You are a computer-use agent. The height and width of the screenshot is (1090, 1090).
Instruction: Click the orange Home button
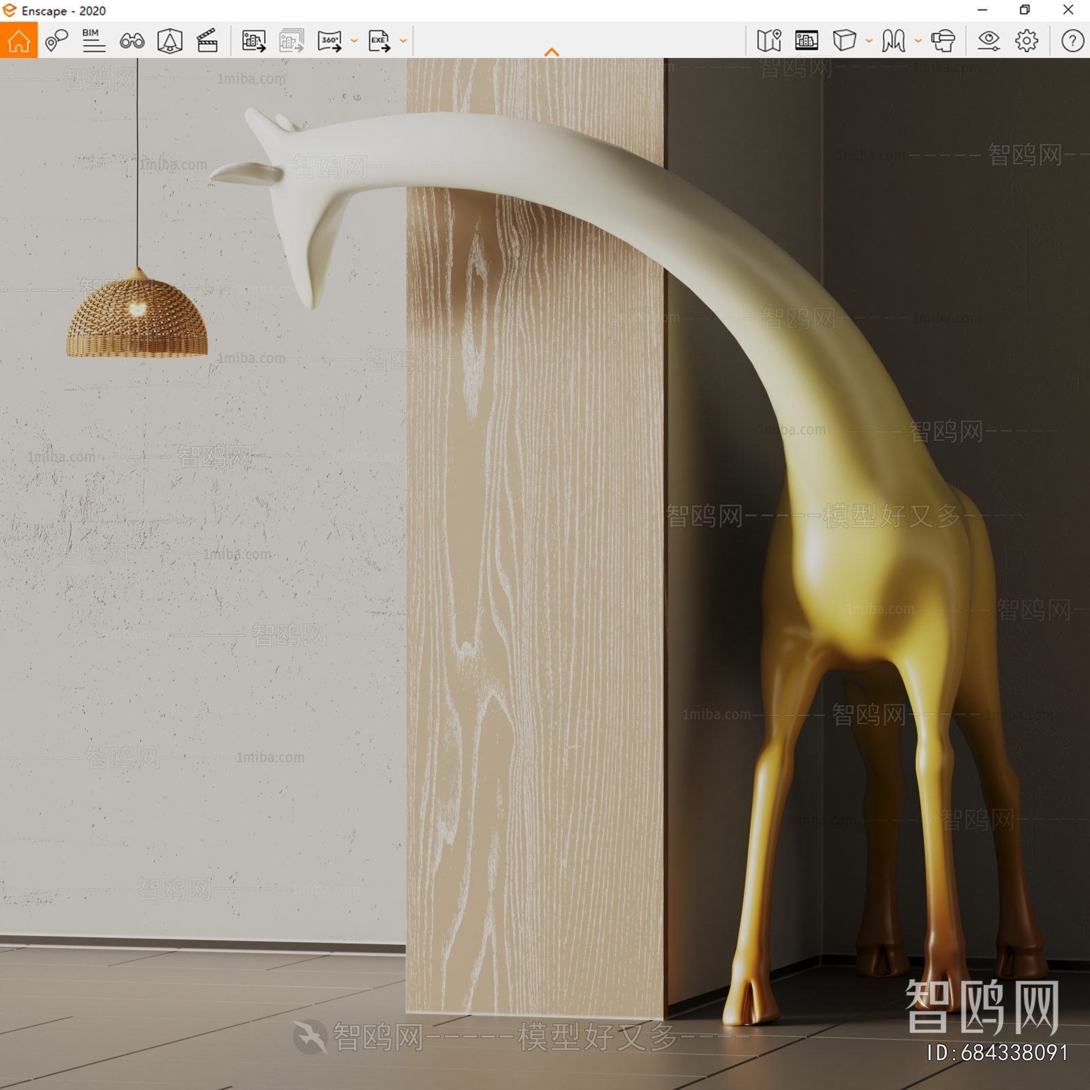click(18, 40)
